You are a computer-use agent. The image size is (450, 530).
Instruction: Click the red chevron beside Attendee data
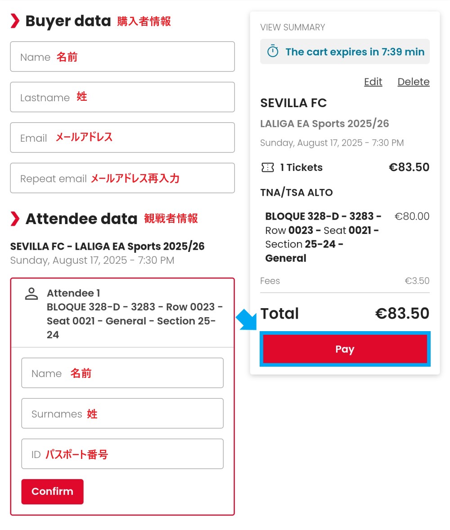tap(15, 219)
